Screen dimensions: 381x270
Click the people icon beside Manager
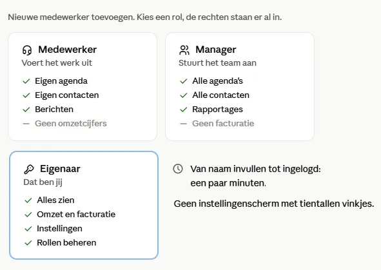pyautogui.click(x=184, y=50)
